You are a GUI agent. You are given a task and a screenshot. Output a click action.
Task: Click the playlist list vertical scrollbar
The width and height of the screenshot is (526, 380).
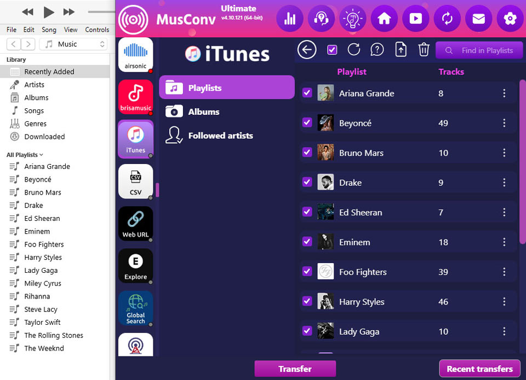[522, 162]
